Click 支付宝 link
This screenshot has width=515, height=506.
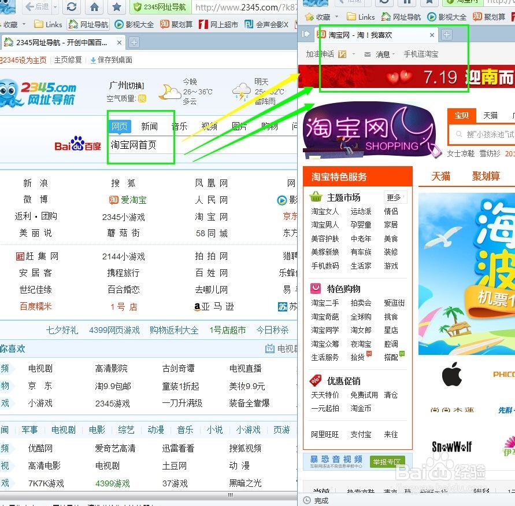[361, 434]
